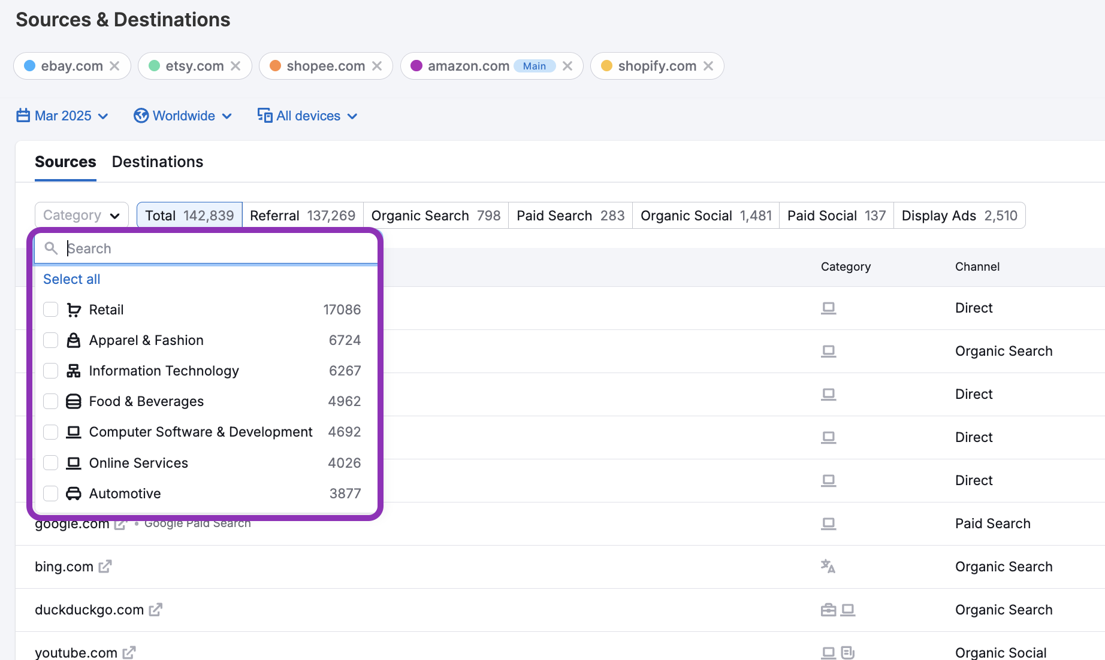Image resolution: width=1105 pixels, height=660 pixels.
Task: Check the Retail category checkbox
Action: 51,310
